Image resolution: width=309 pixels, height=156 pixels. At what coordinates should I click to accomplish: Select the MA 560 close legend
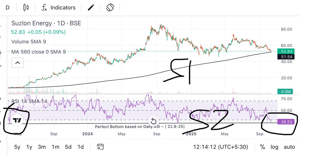point(38,52)
